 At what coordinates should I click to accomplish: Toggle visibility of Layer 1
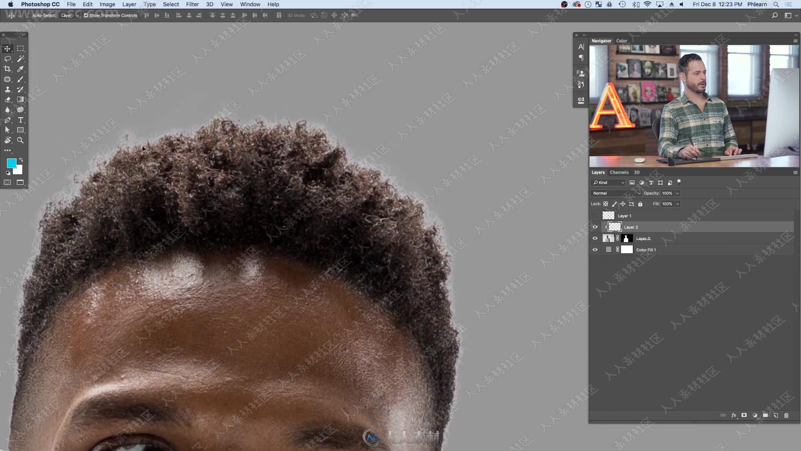[x=594, y=215]
